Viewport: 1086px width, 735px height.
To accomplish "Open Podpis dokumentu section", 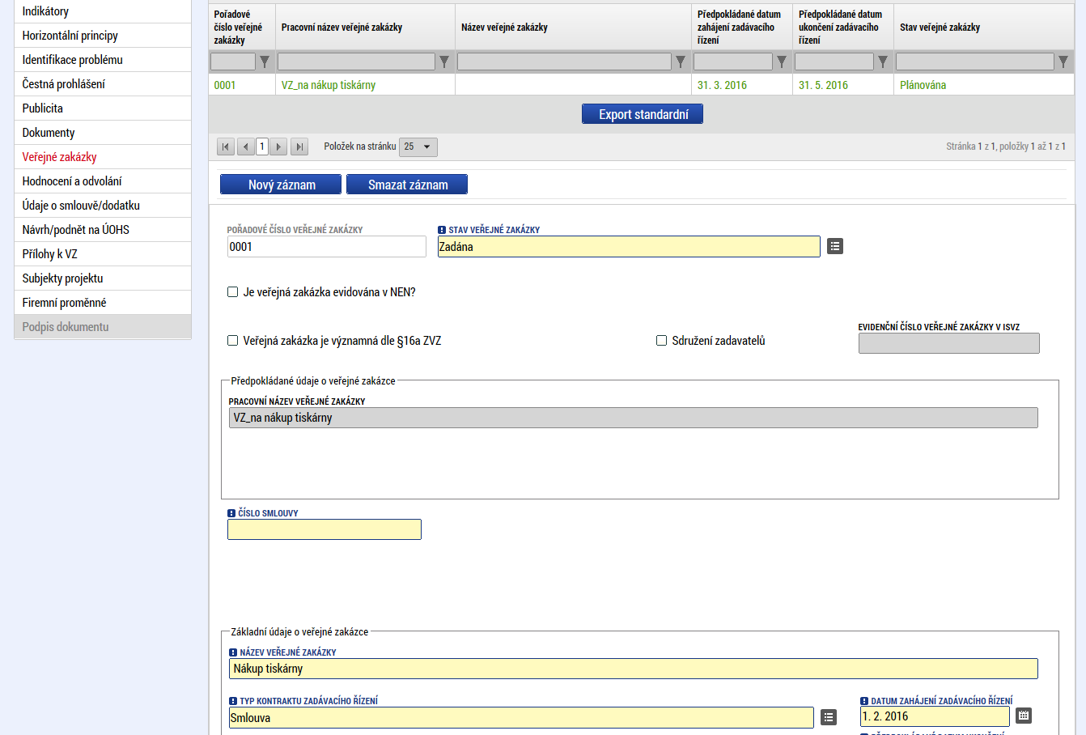I will 103,327.
